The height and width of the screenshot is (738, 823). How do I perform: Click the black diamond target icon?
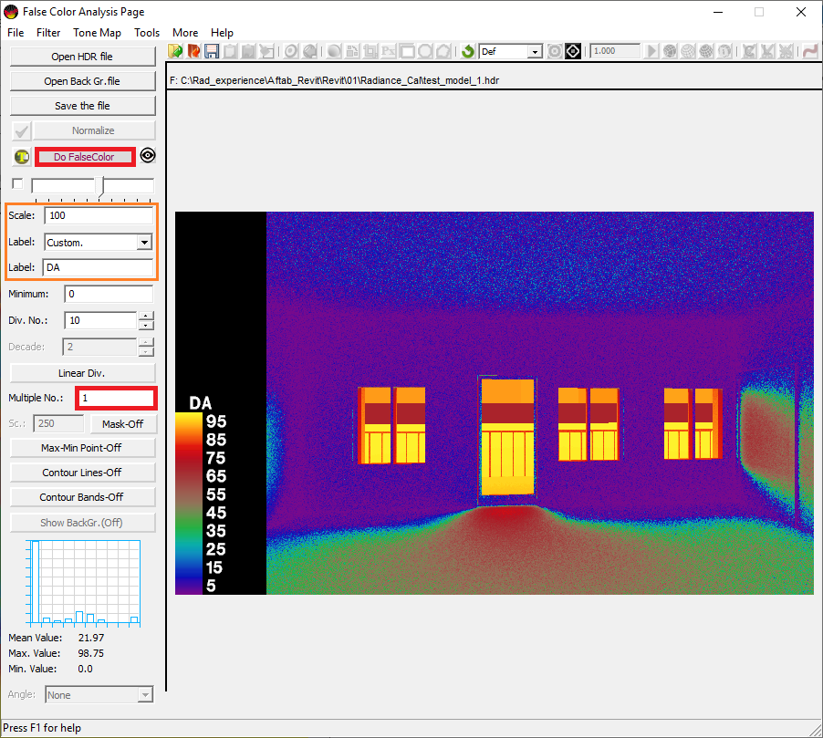pos(573,51)
